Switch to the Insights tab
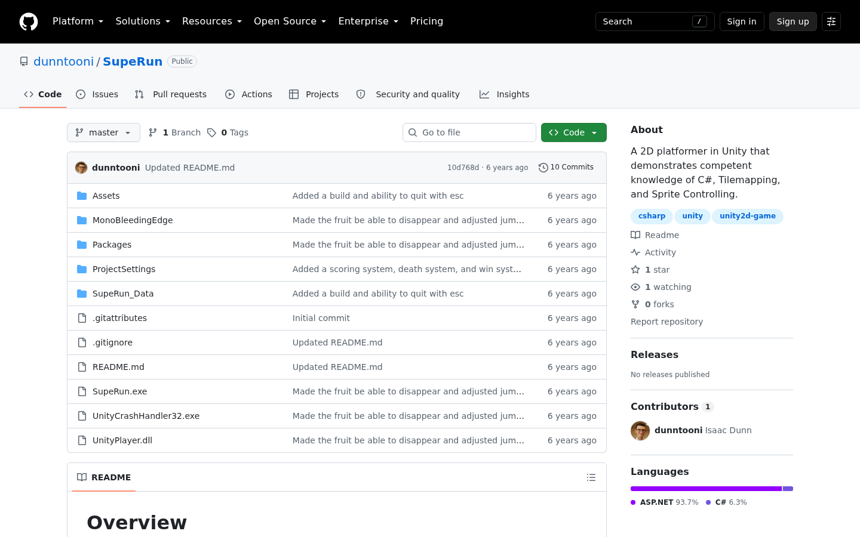Viewport: 860px width, 537px height. [505, 94]
